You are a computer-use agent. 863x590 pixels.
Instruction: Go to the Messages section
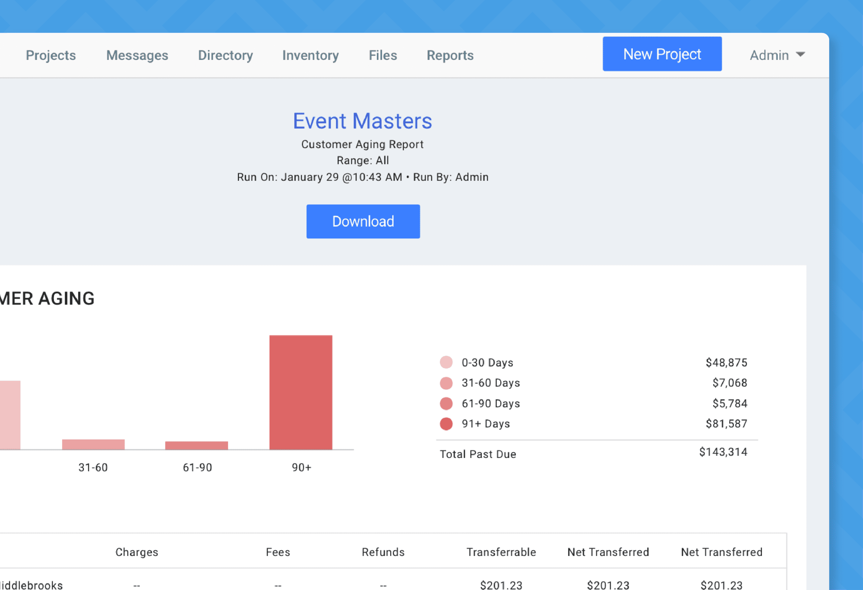click(137, 55)
